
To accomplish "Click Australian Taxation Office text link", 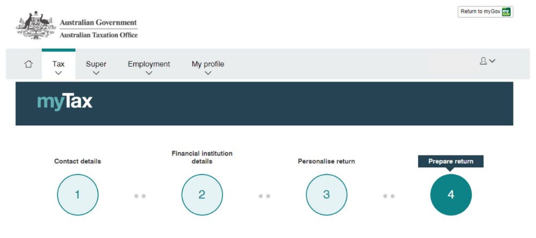I will [99, 35].
